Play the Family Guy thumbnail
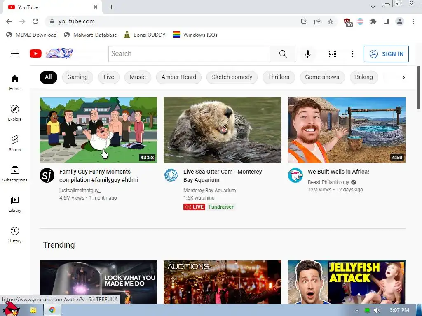The height and width of the screenshot is (316, 422). coord(98,130)
